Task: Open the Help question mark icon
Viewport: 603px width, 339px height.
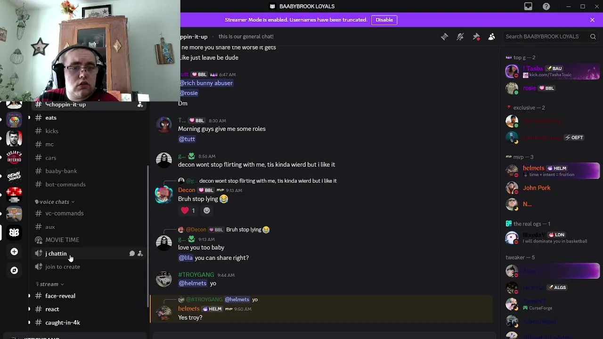Action: [546, 7]
